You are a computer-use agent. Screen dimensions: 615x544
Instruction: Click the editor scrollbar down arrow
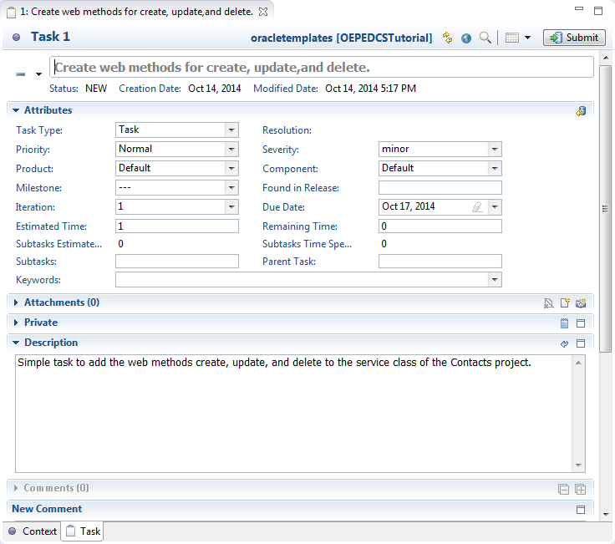(606, 515)
